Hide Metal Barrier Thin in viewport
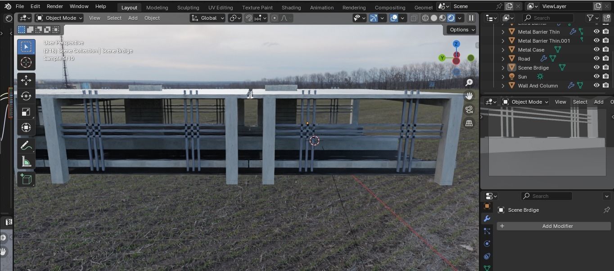The width and height of the screenshot is (614, 271). coord(596,32)
